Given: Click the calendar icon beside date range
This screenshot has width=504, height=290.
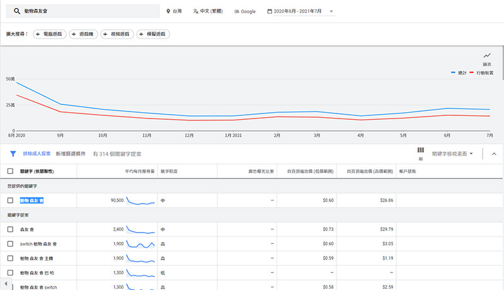Looking at the screenshot, I should 270,11.
